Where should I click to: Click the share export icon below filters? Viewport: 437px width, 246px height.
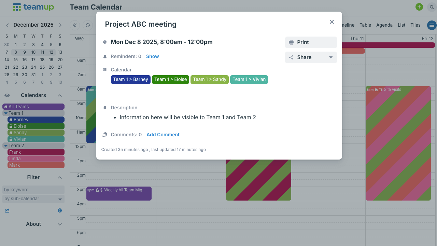point(7,210)
